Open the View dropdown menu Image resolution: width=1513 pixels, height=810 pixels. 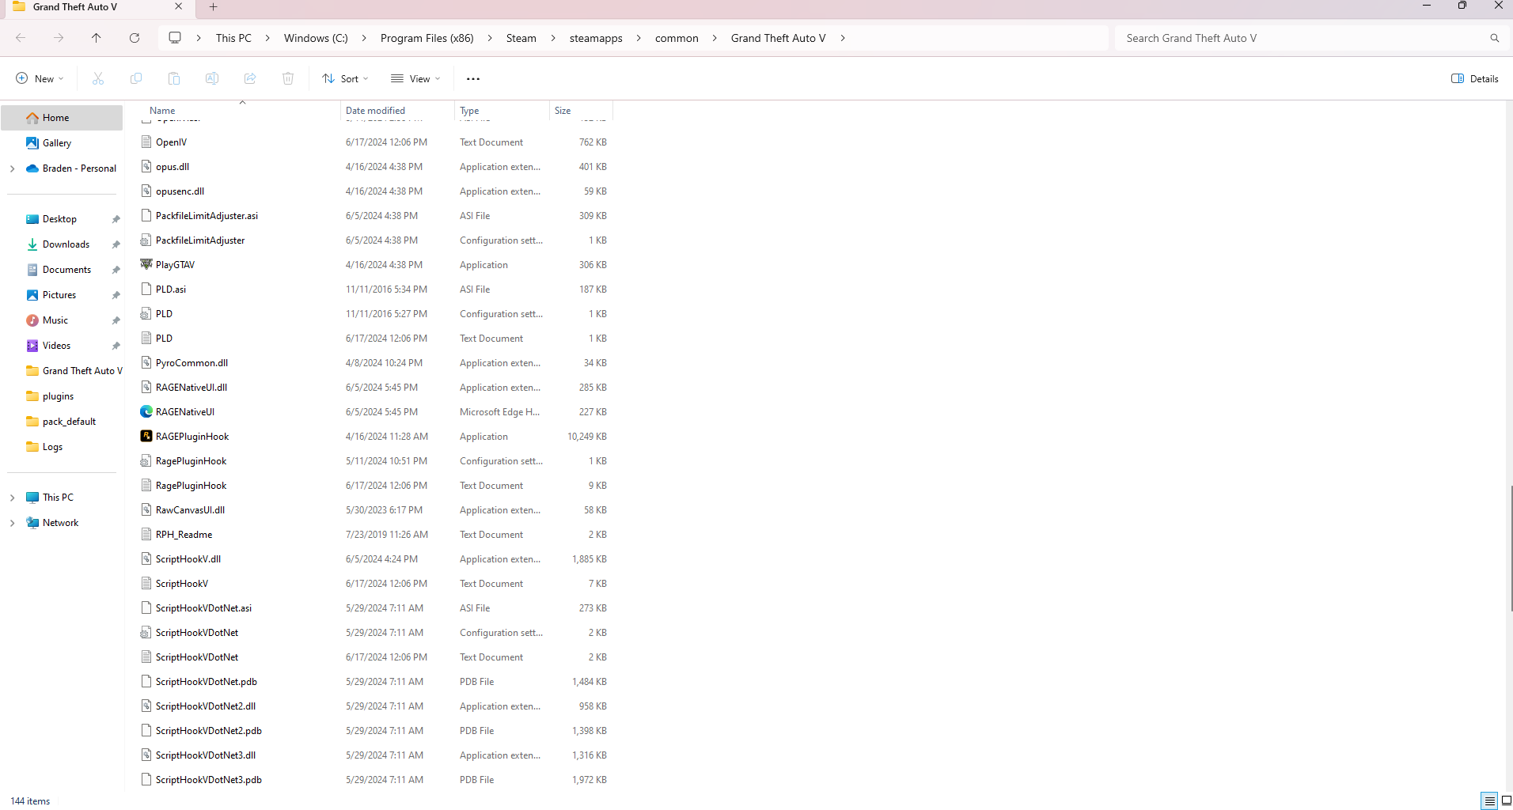click(415, 78)
